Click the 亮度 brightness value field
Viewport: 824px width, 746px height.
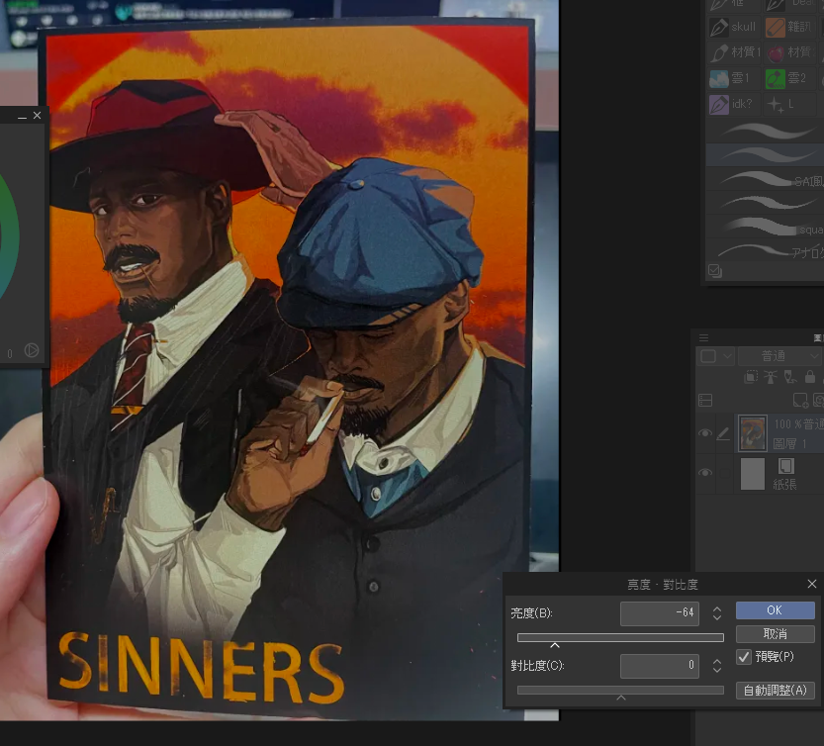tap(660, 613)
